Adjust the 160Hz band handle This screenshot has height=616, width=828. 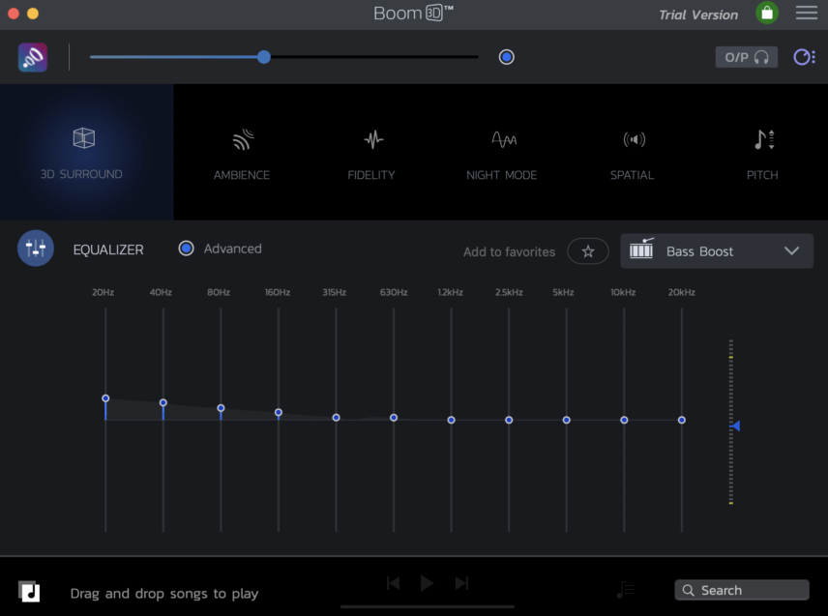pyautogui.click(x=279, y=412)
